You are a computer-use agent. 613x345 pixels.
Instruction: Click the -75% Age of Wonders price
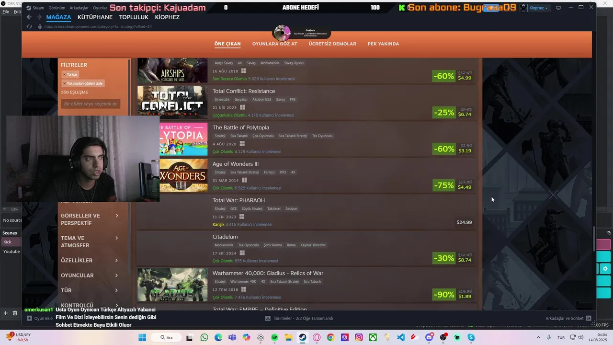[x=453, y=185]
